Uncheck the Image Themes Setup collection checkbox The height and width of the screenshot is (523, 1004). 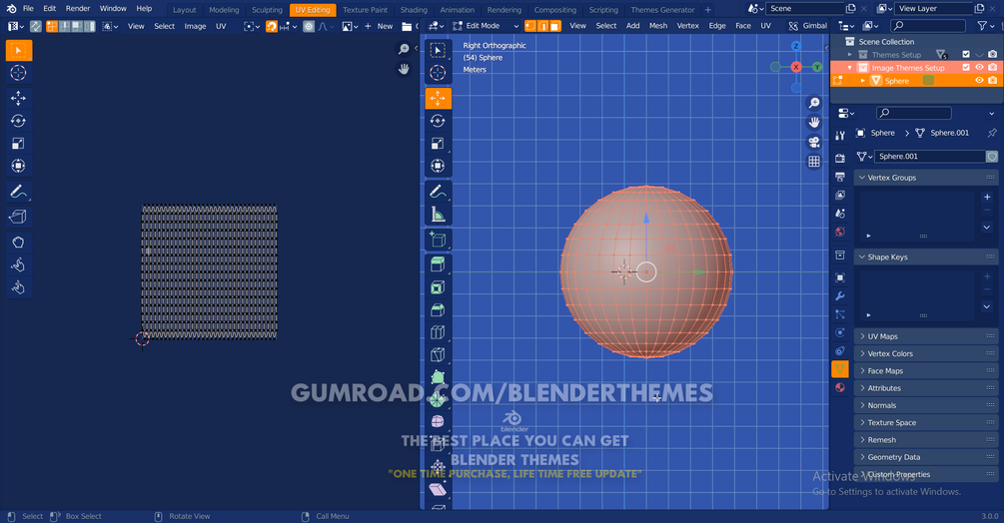(x=966, y=67)
